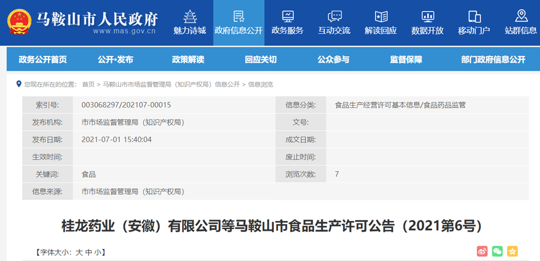Viewport: 540px width, 261px height.
Task: Share article to Weibo
Action: 482,252
